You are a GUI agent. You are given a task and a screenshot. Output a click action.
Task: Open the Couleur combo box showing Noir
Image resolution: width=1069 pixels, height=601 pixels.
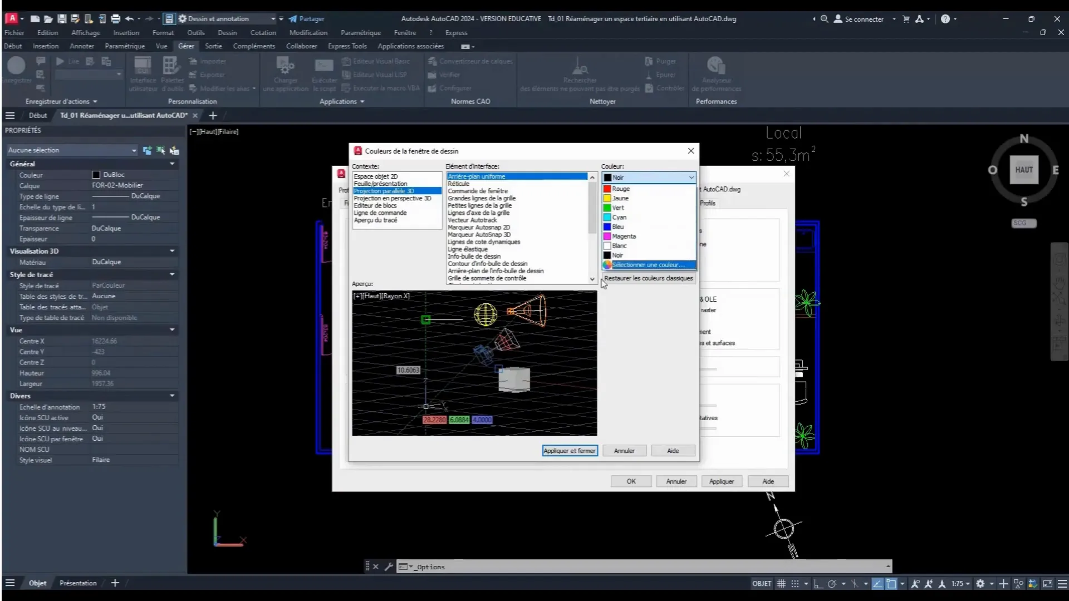(x=649, y=178)
